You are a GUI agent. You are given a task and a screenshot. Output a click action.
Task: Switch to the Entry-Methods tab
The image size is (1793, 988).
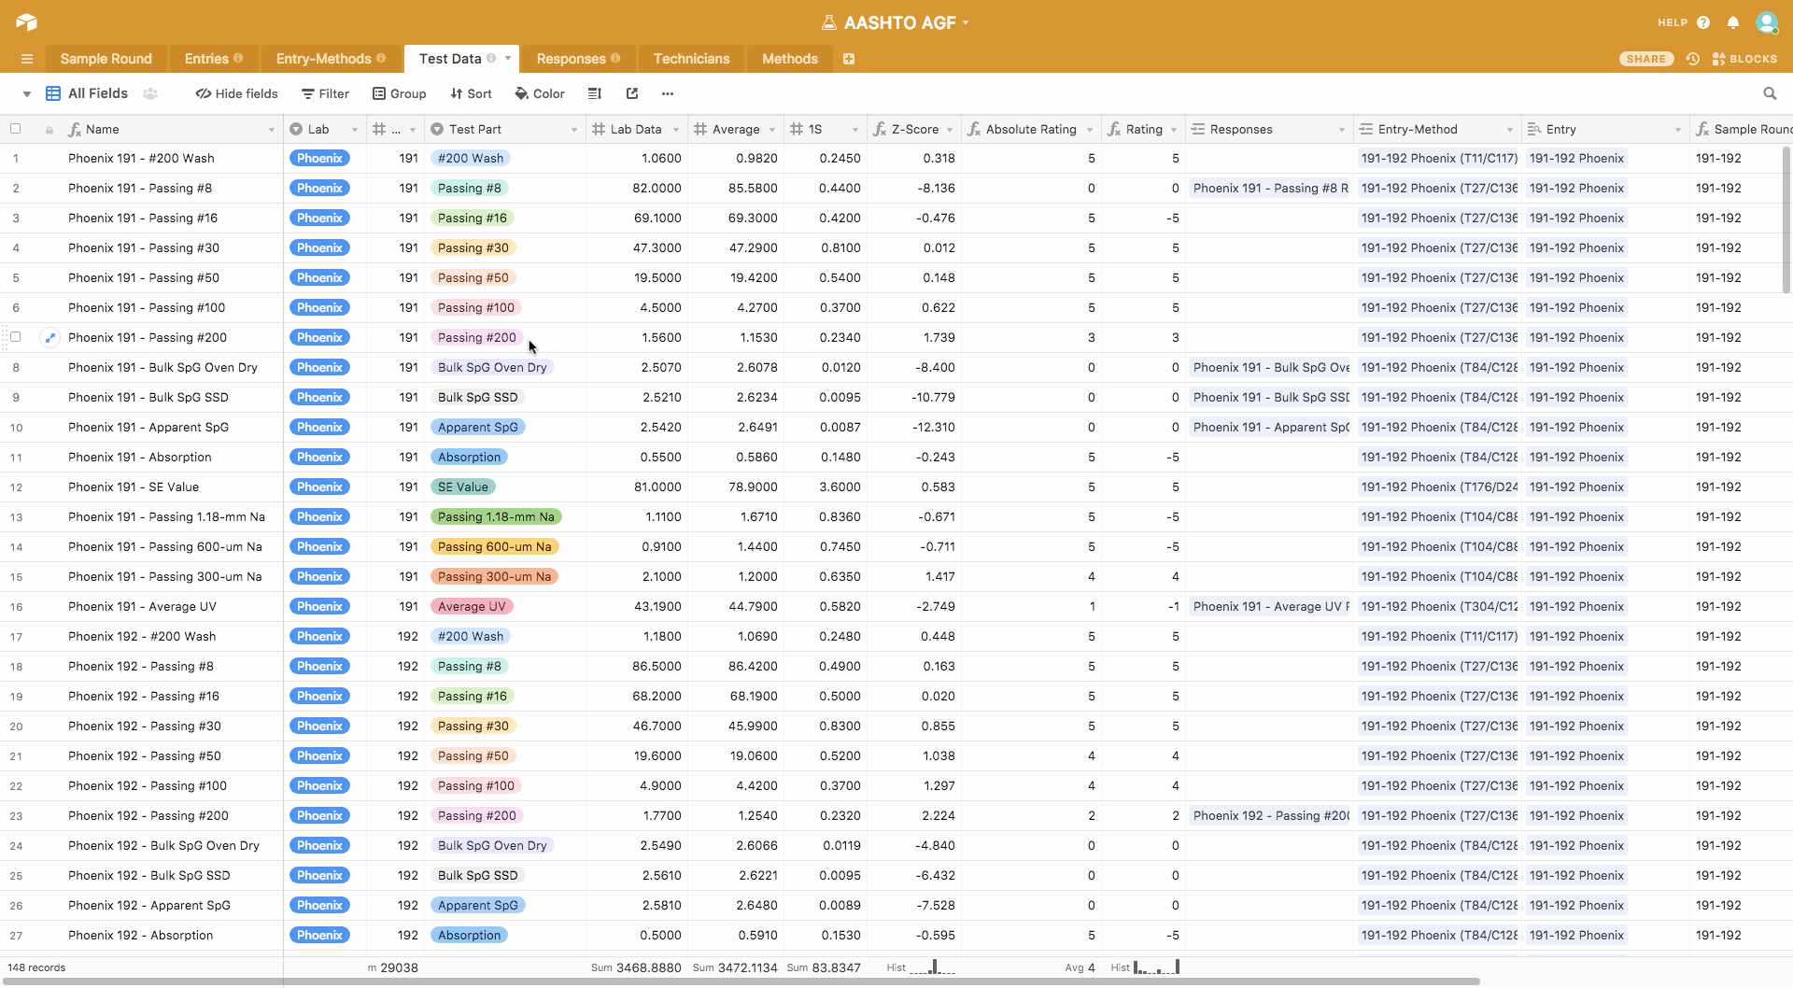(x=331, y=59)
